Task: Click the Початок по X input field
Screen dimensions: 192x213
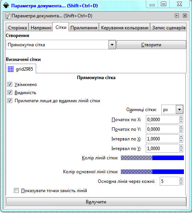Action: (162, 119)
